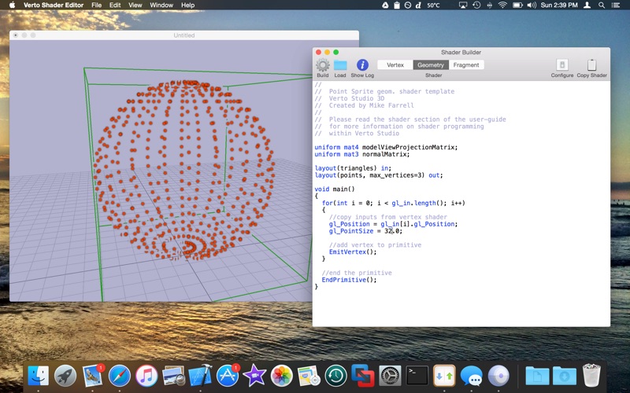The height and width of the screenshot is (393, 630).
Task: Open the Verto Shader Editor app menu
Action: 54,6
